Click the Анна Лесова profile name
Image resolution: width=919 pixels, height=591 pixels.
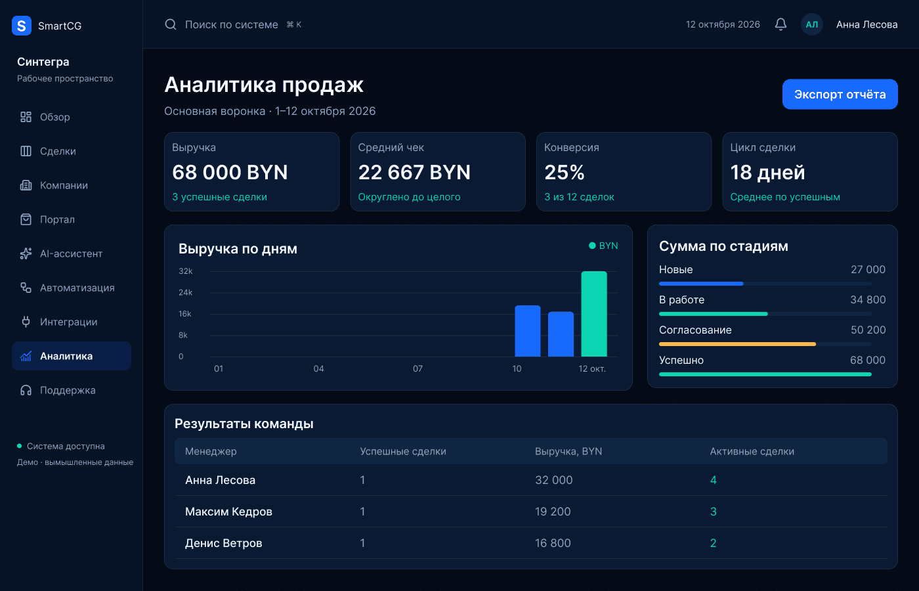(867, 24)
